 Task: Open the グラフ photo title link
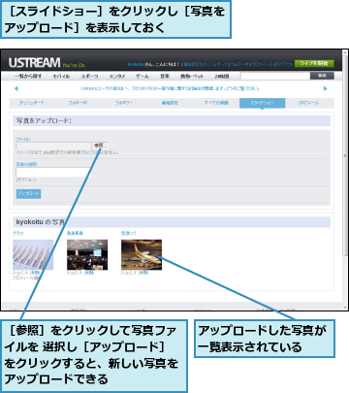pos(18,233)
